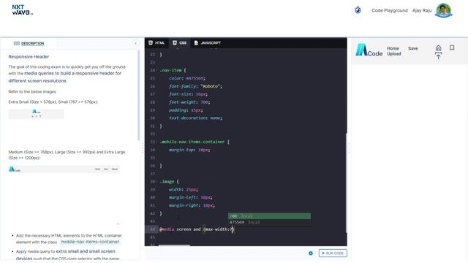Click the CSS shield icon
Screen dimensions: 468x263
175,43
